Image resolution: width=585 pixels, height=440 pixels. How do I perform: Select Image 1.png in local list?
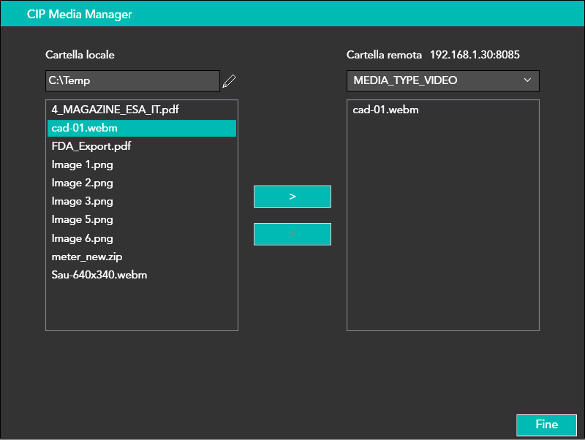point(82,164)
